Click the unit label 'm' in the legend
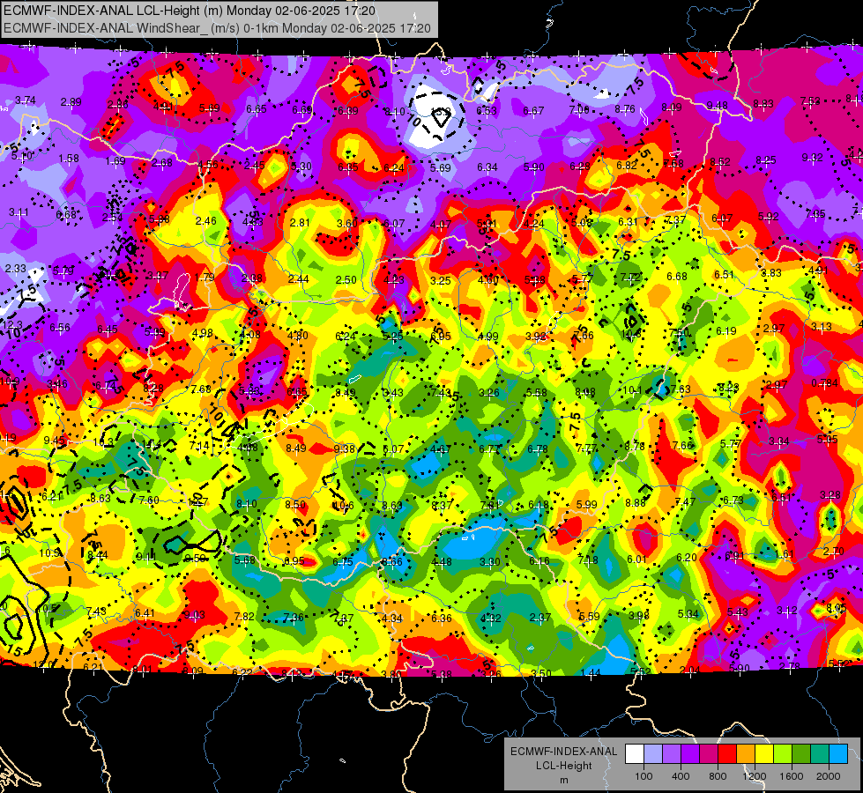 click(x=564, y=781)
